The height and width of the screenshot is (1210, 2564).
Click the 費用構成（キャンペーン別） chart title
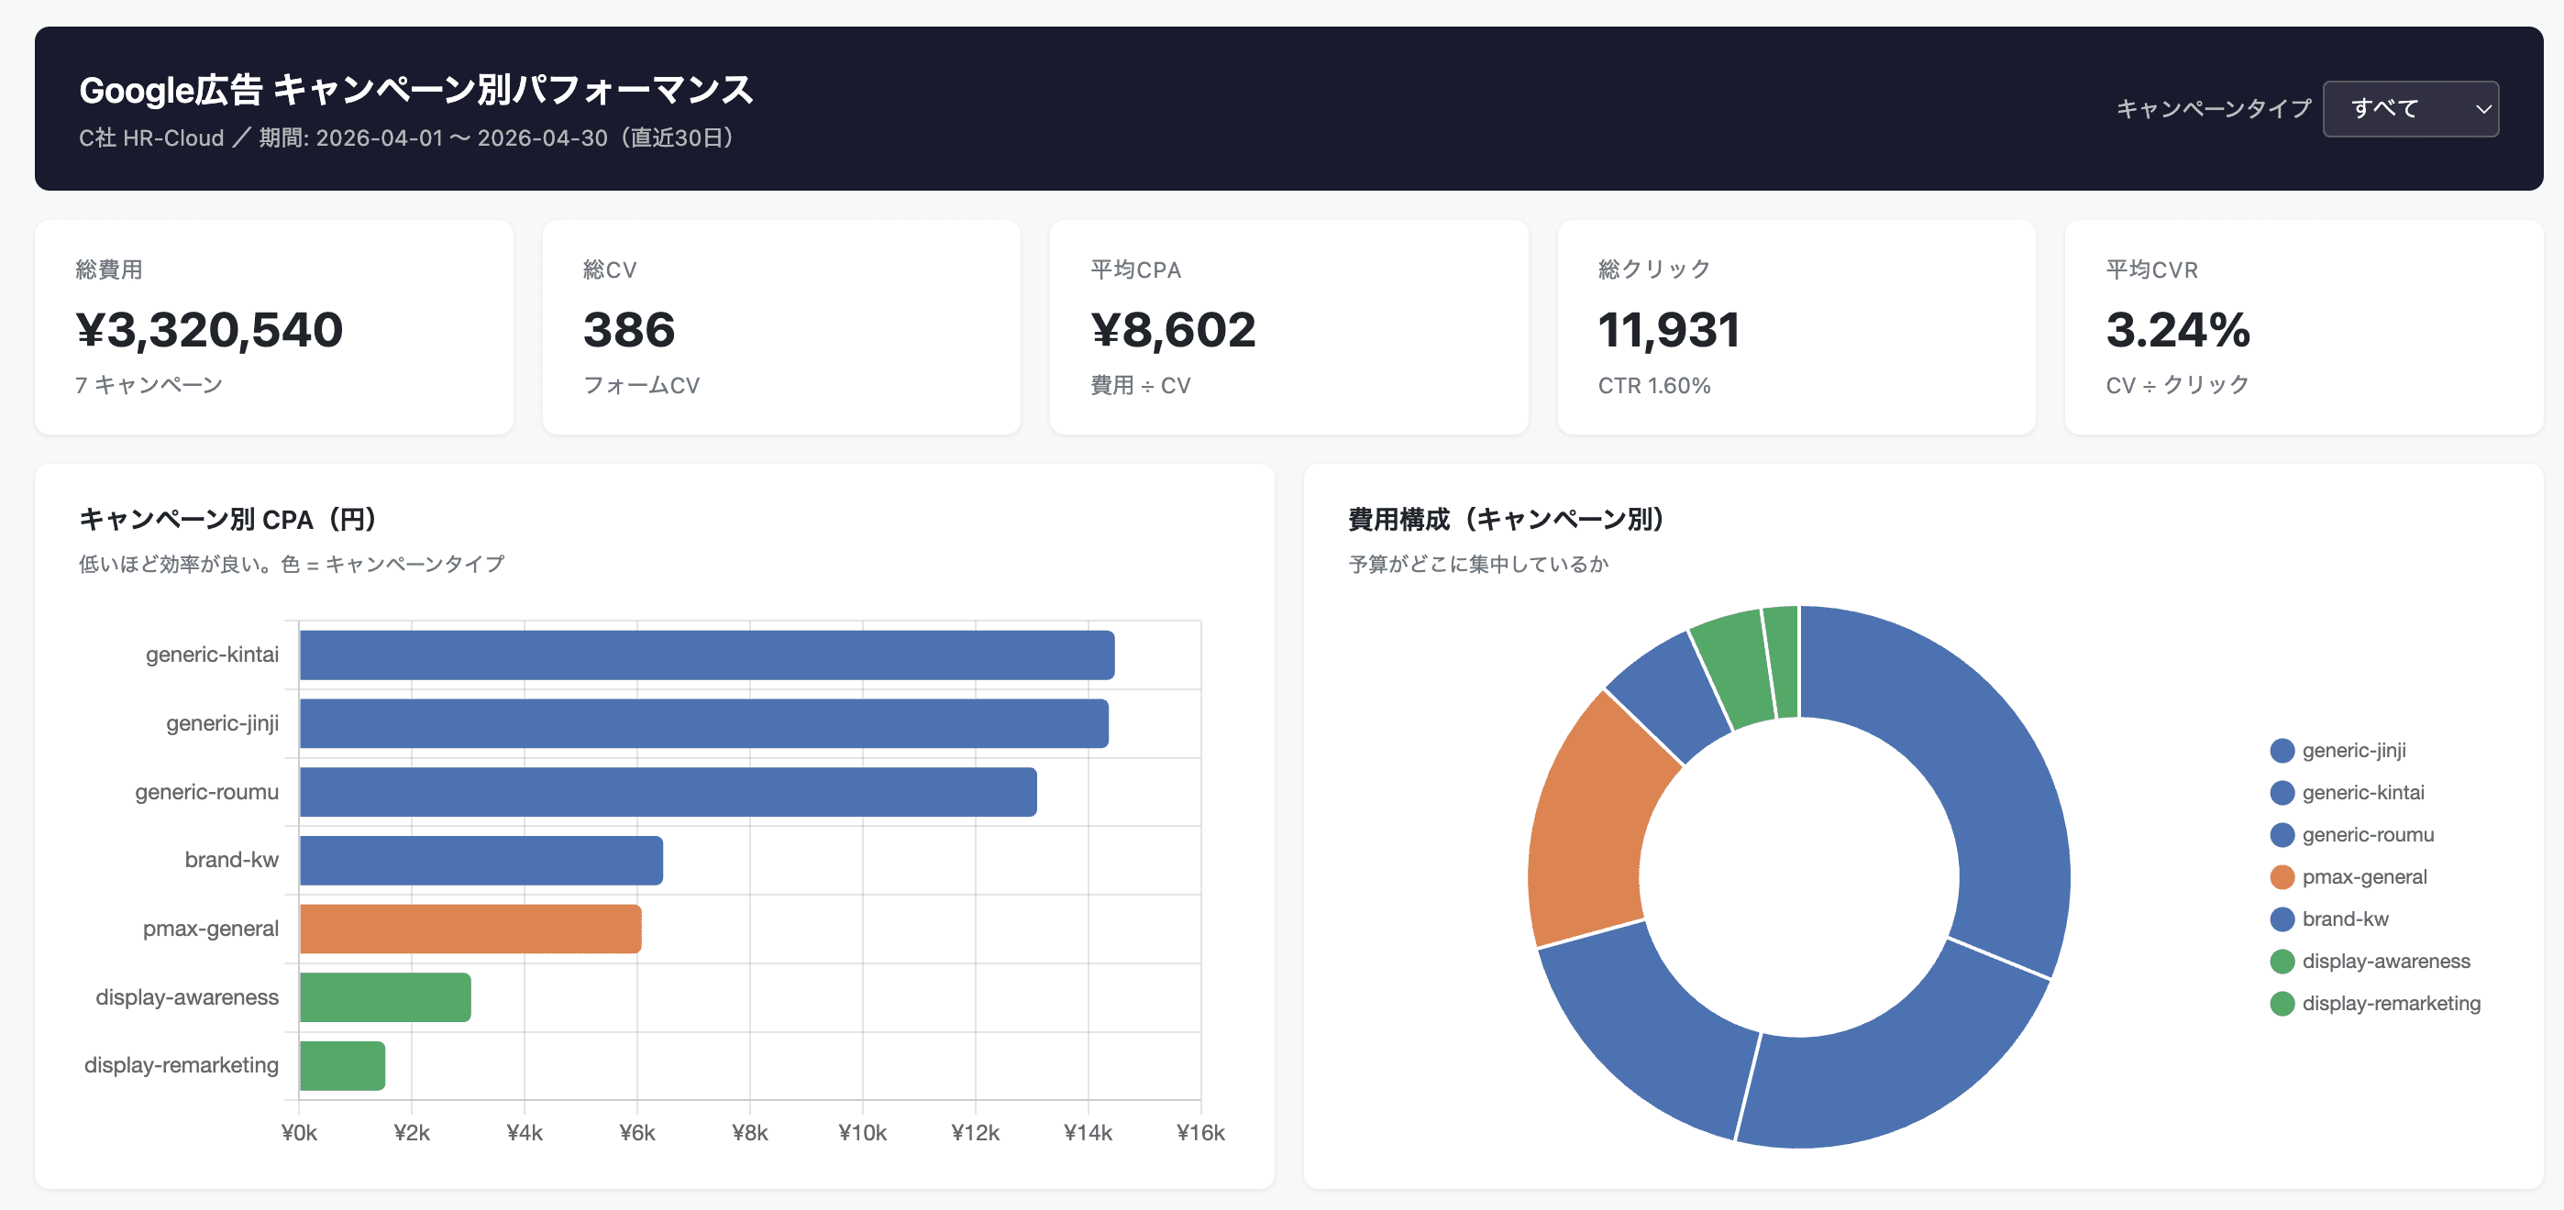point(1507,520)
